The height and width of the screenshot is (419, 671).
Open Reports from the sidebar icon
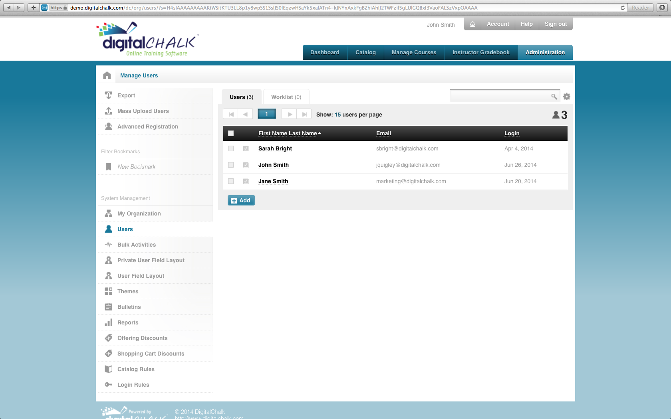pos(108,322)
